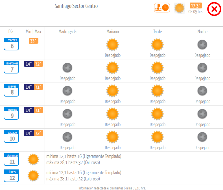Click the current sunny weather icon at top
The width and height of the screenshot is (223, 190).
(x=180, y=8)
